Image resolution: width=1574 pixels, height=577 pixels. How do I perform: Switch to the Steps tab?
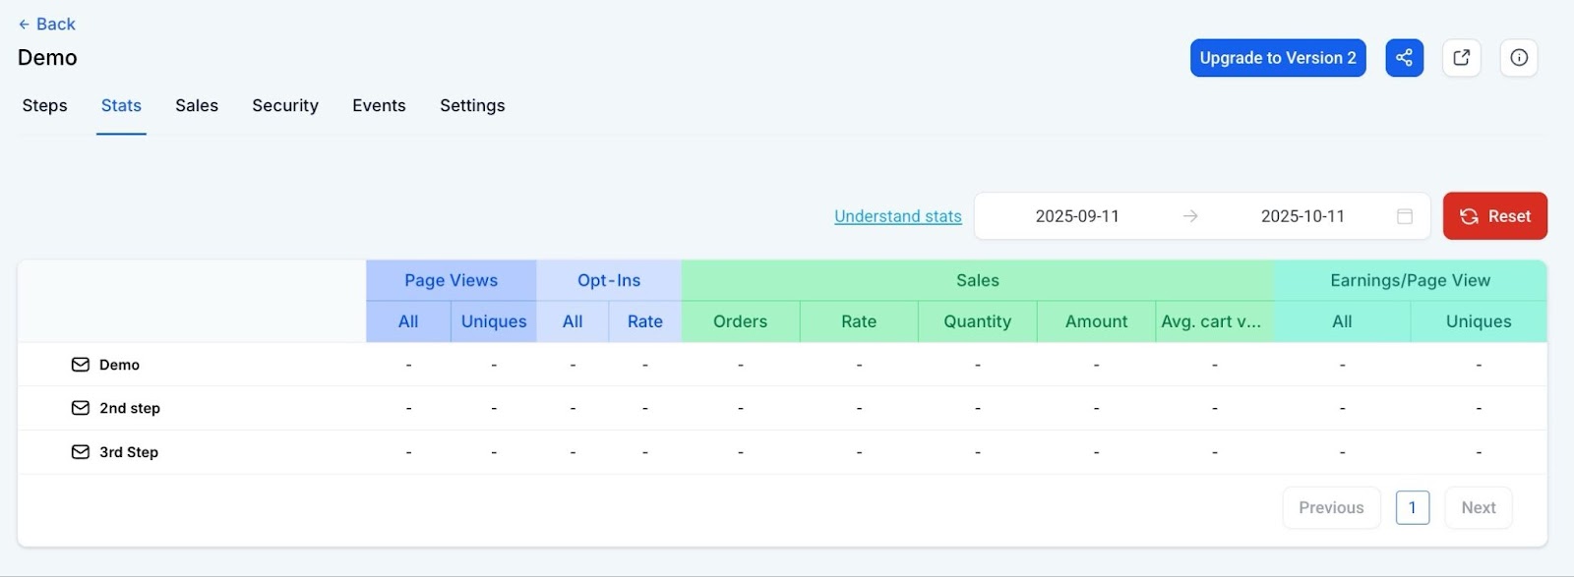pos(45,105)
